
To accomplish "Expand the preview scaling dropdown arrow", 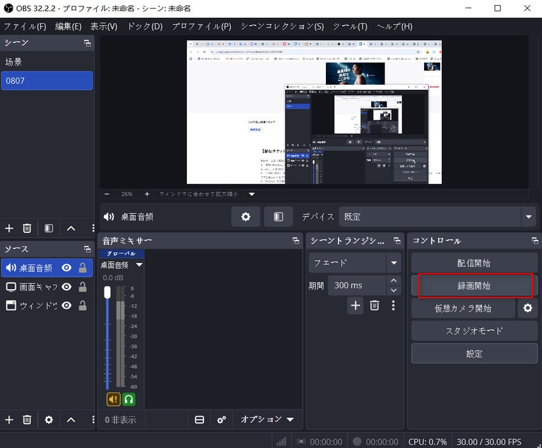I will 252,194.
